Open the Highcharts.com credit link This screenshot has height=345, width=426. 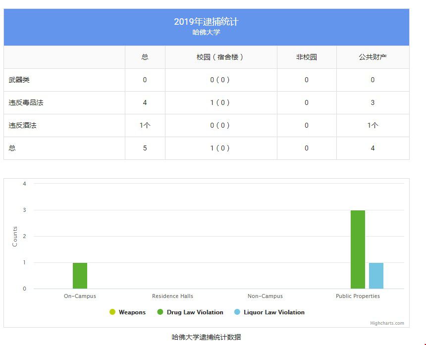tap(387, 323)
